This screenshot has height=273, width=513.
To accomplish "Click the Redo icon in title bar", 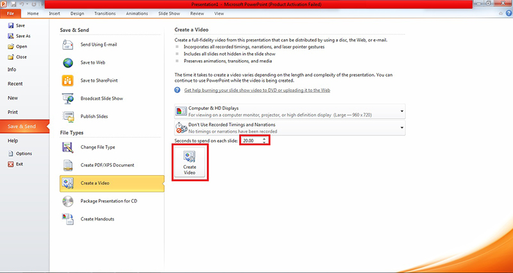I will 33,4.
